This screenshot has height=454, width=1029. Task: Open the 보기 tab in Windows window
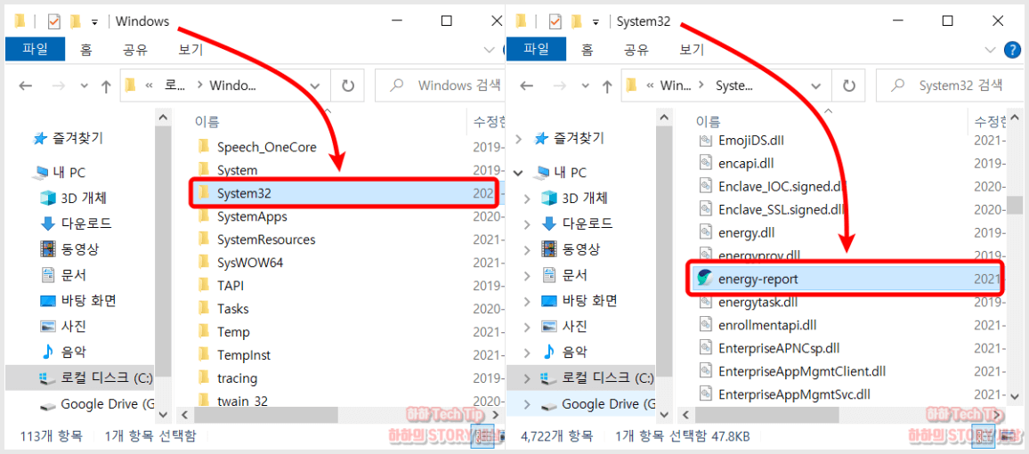[x=191, y=49]
